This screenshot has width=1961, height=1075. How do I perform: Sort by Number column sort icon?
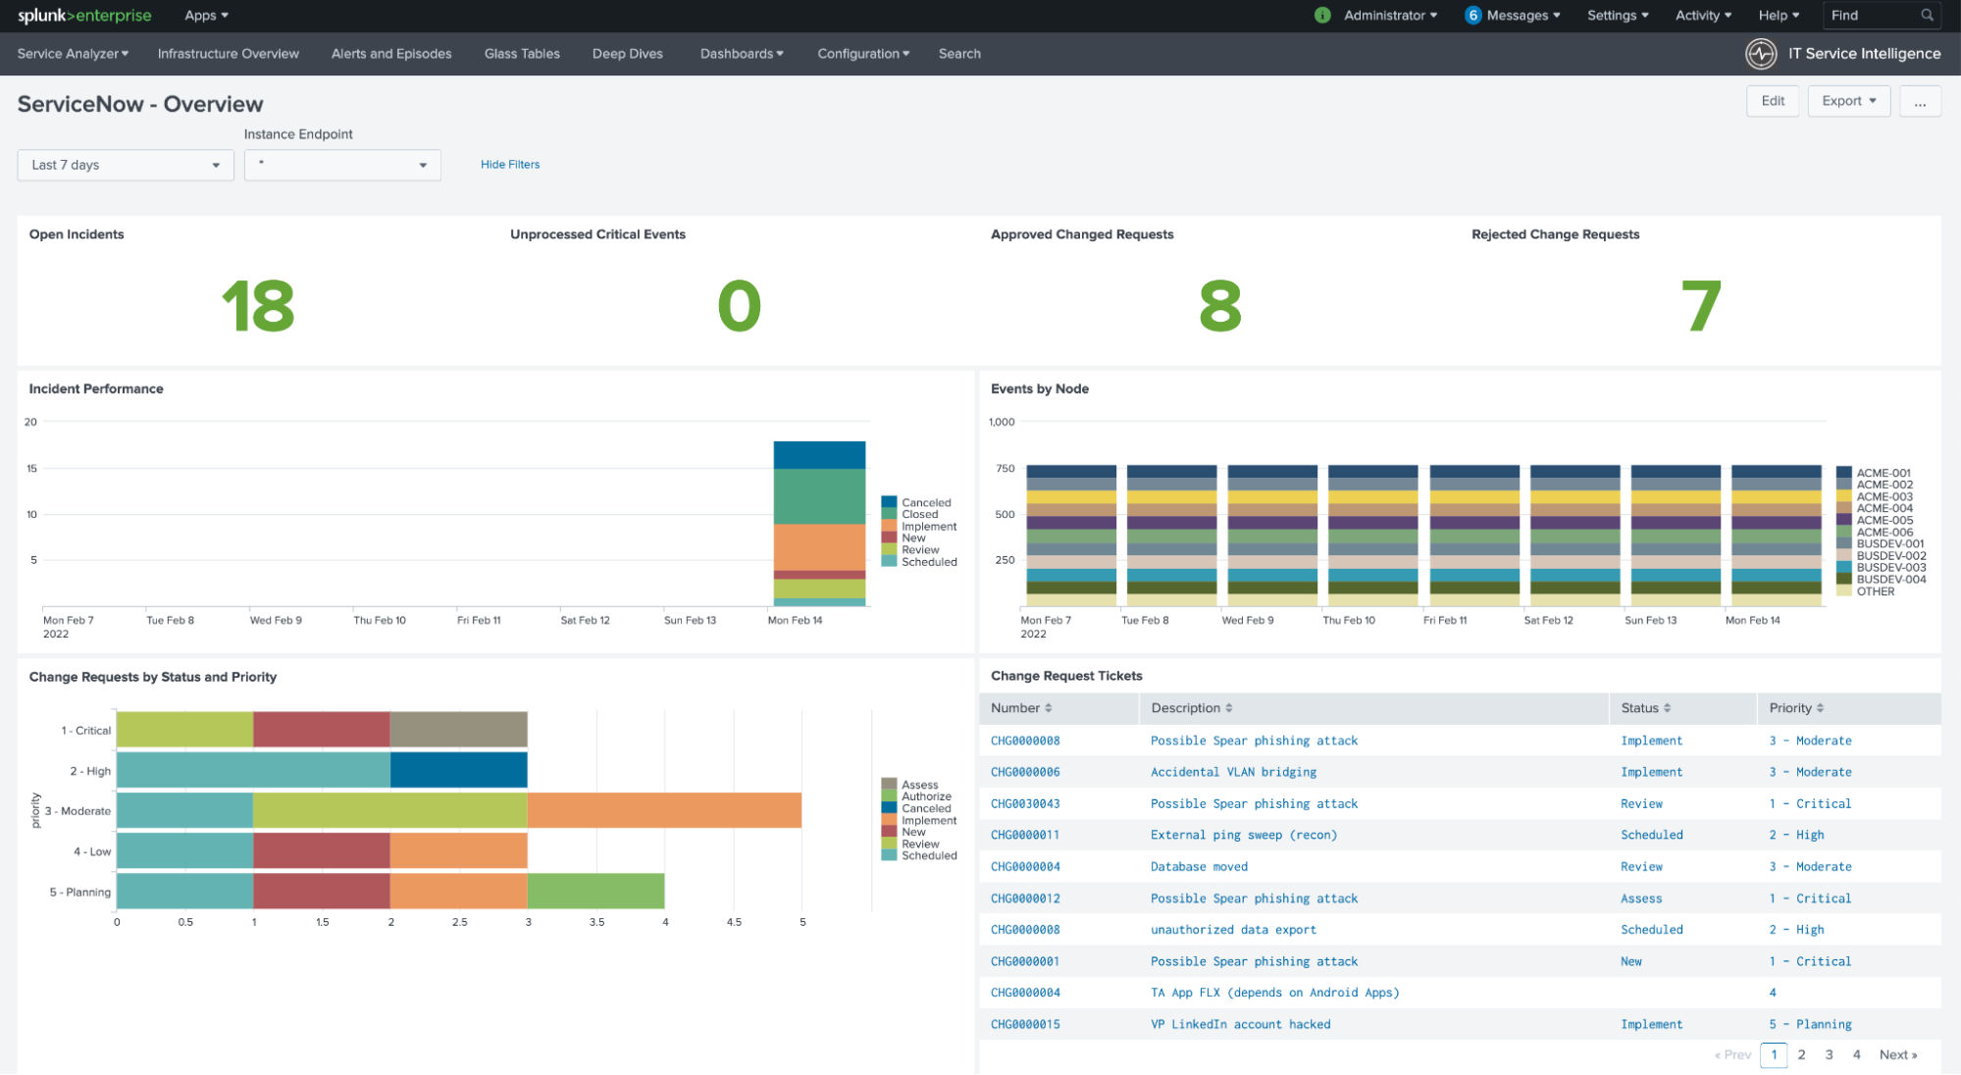click(x=1048, y=708)
